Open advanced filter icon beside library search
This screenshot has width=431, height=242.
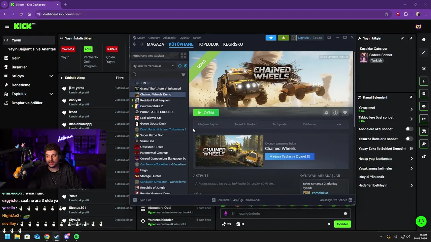[x=183, y=74]
